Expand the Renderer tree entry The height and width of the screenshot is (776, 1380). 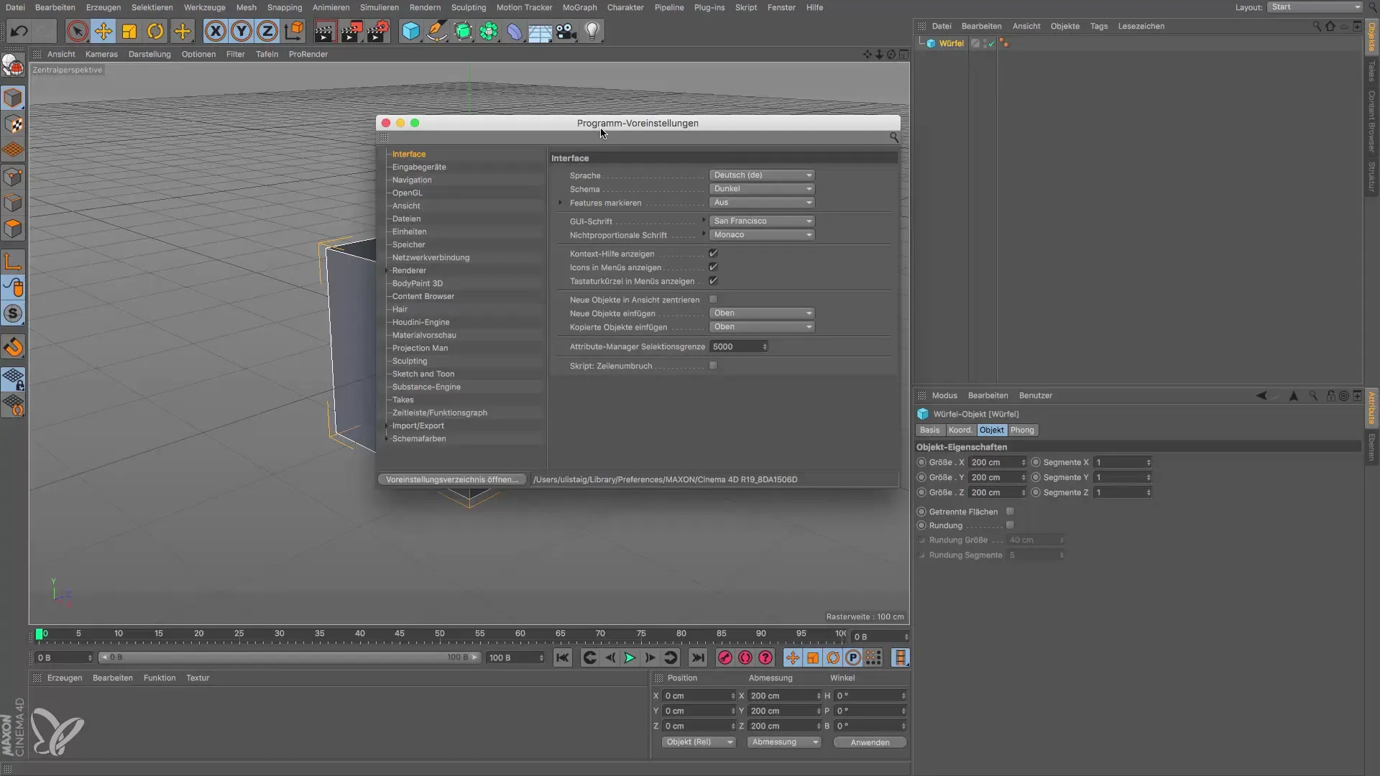pos(387,271)
